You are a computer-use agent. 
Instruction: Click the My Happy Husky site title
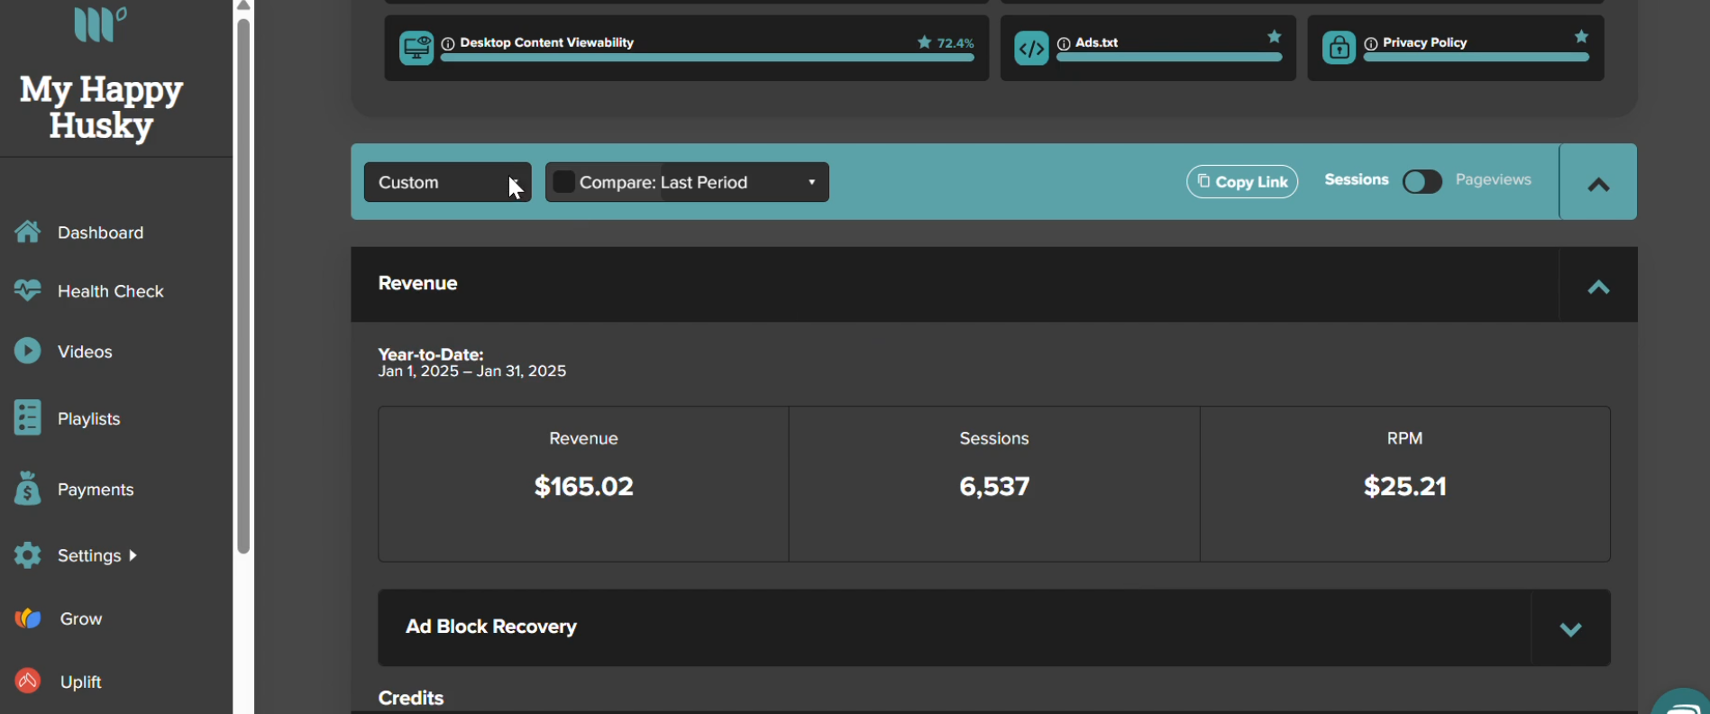(x=101, y=107)
